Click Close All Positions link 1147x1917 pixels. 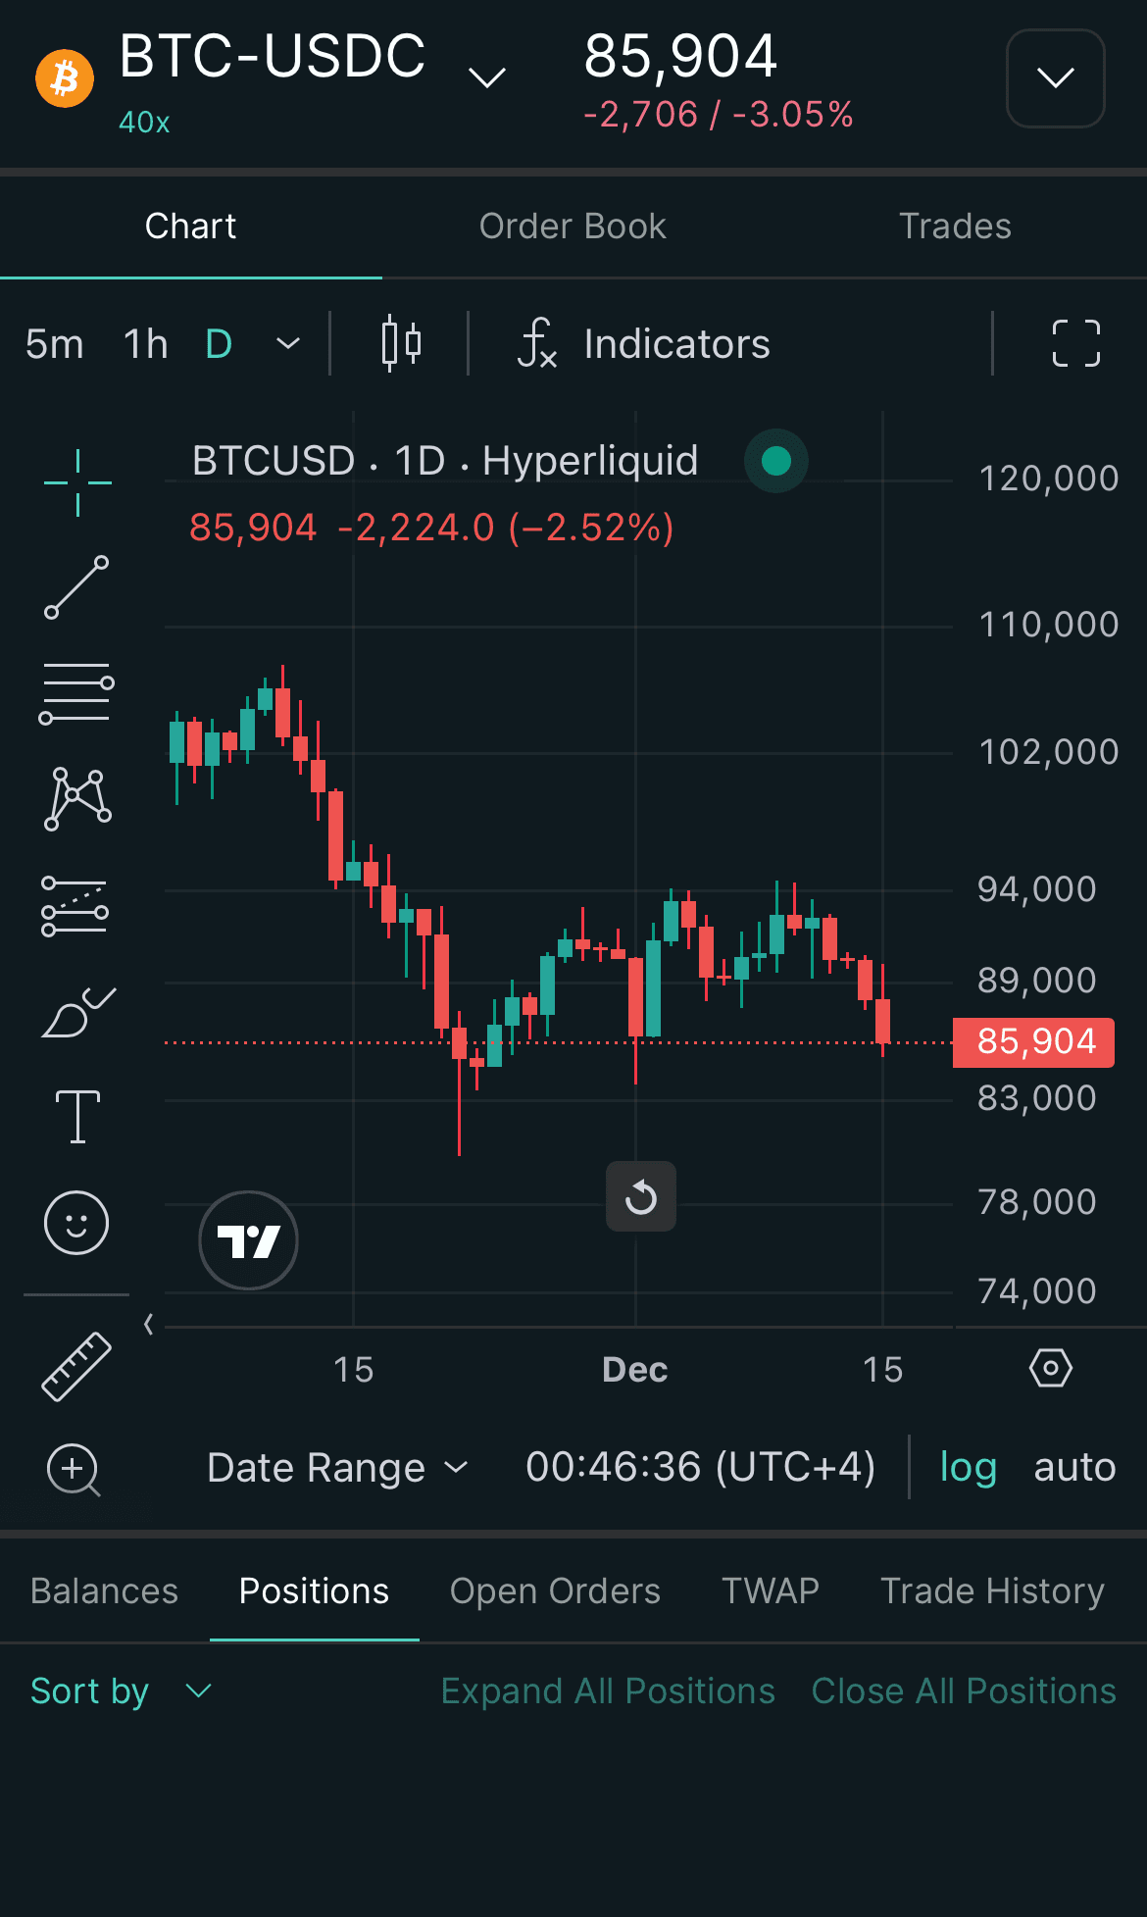pos(964,1691)
